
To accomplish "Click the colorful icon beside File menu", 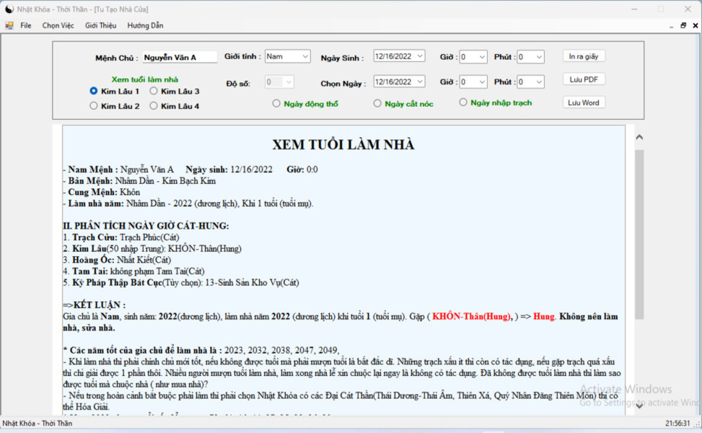I will point(9,25).
